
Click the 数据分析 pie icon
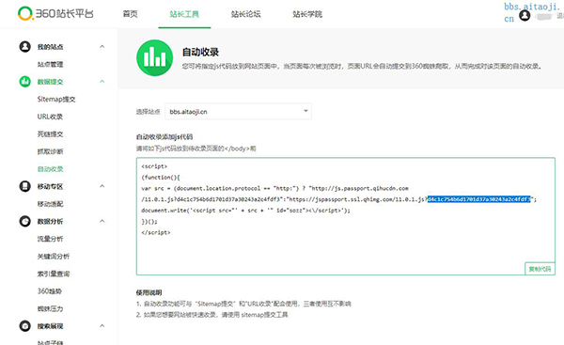[24, 221]
